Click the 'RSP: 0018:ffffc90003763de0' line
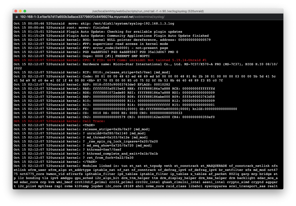 click(92, 84)
